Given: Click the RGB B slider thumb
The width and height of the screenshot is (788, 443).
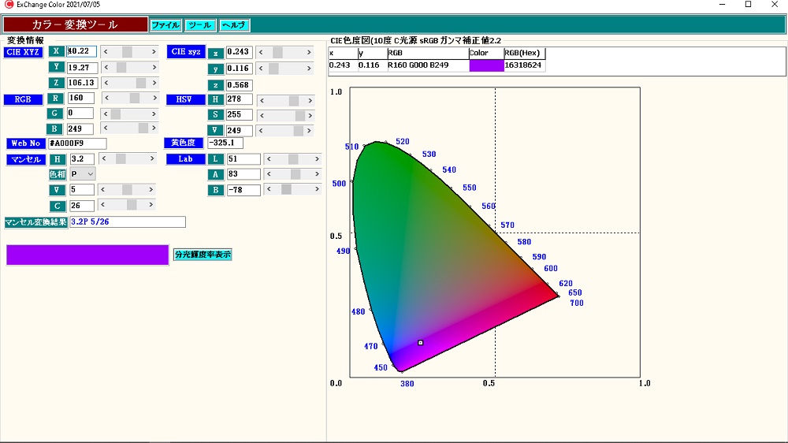Looking at the screenshot, I should 143,128.
